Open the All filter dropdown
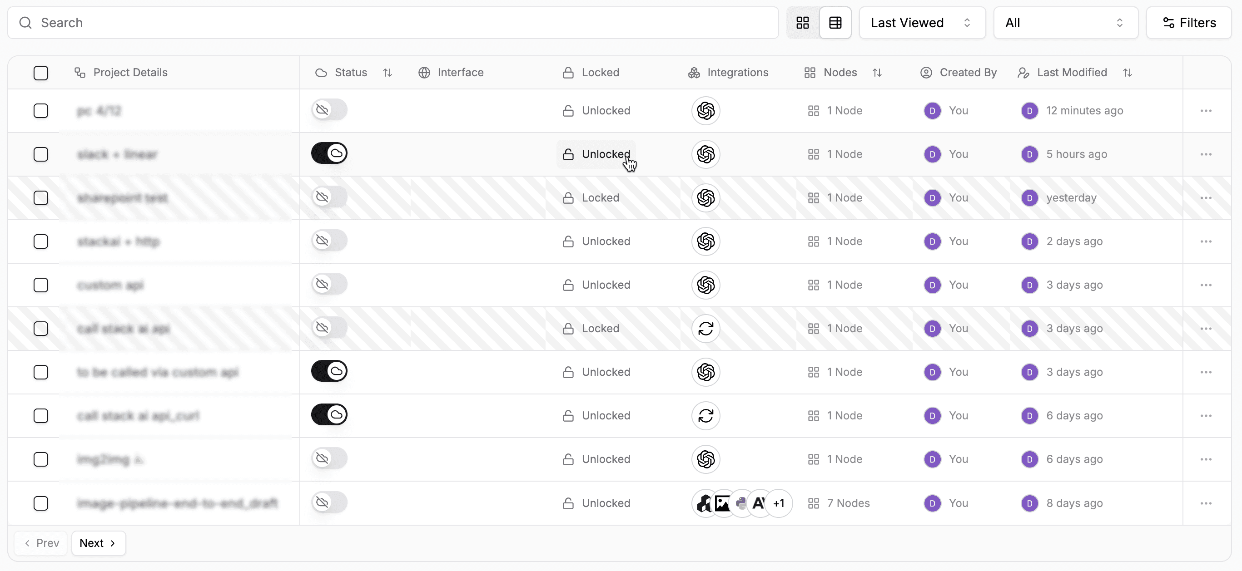 (1065, 23)
